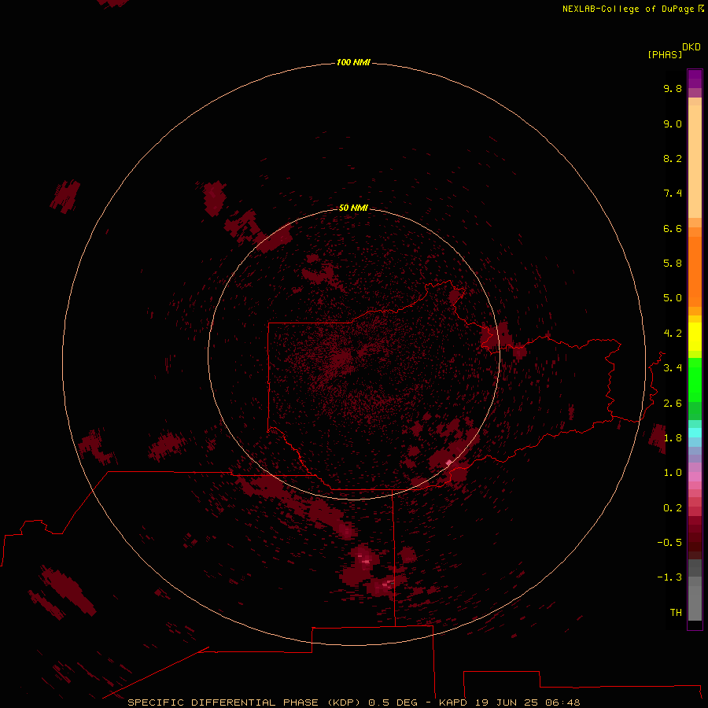The height and width of the screenshot is (708, 708).
Task: Click the SPECIFIC DIFFERENTIAL PHASE (KDP) caption
Action: tap(245, 702)
